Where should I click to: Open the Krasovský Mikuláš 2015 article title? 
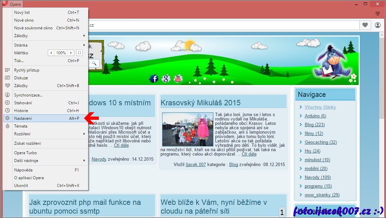click(201, 103)
